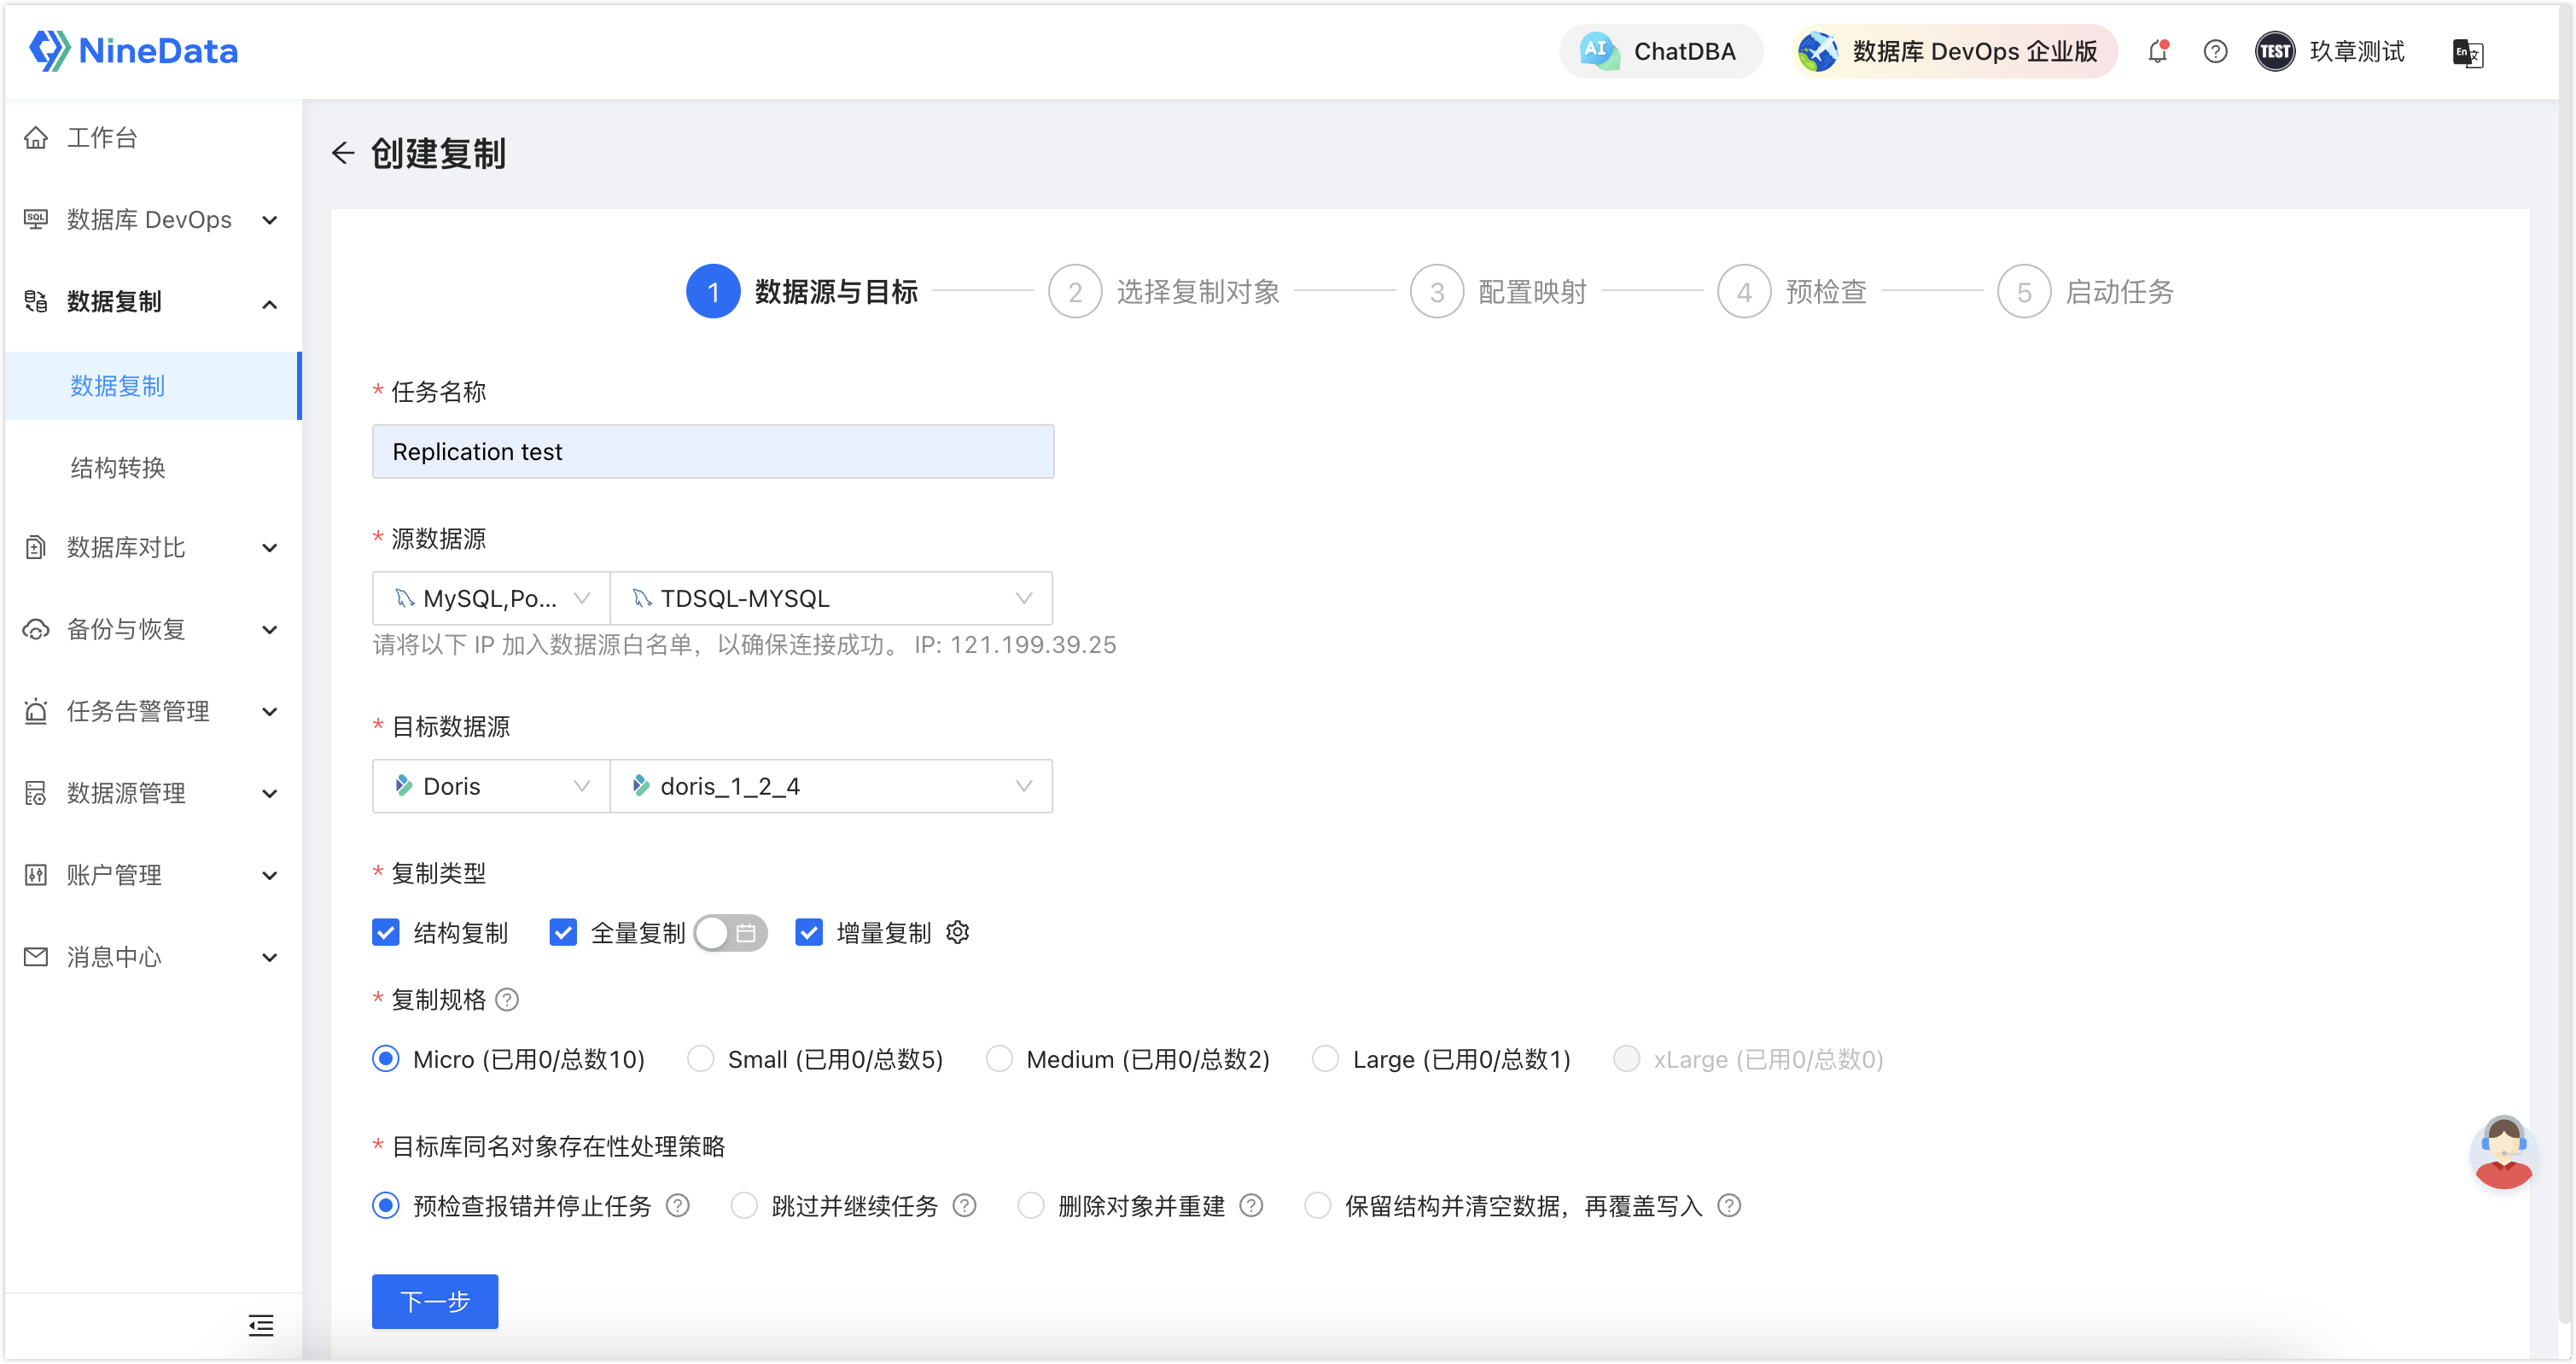Image resolution: width=2576 pixels, height=1364 pixels.
Task: Click the 任务名称 input field
Action: coord(713,451)
